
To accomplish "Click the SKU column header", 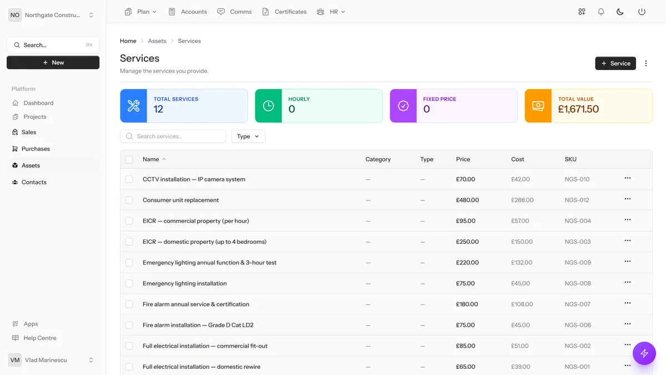I will point(571,159).
